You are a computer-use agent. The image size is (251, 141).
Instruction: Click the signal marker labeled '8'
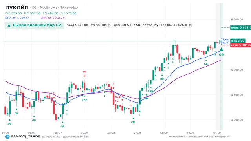(x=168, y=67)
